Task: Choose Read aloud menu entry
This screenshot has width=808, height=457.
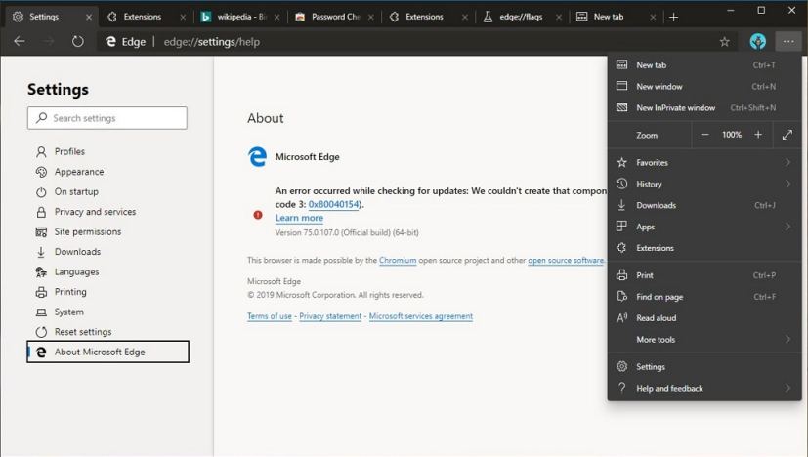Action: coord(703,318)
